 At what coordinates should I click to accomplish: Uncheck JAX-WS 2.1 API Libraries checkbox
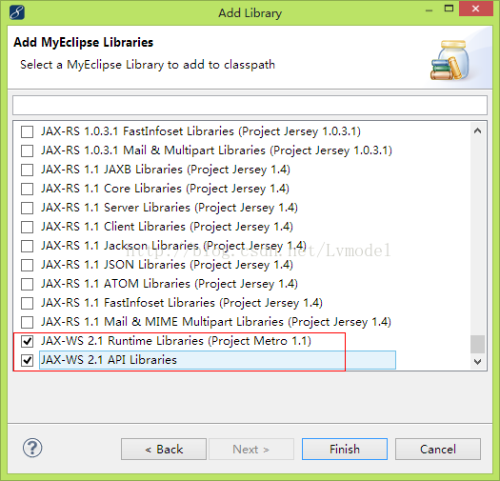(27, 360)
